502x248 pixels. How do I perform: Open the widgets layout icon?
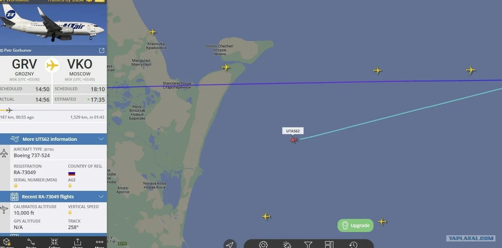[329, 245]
